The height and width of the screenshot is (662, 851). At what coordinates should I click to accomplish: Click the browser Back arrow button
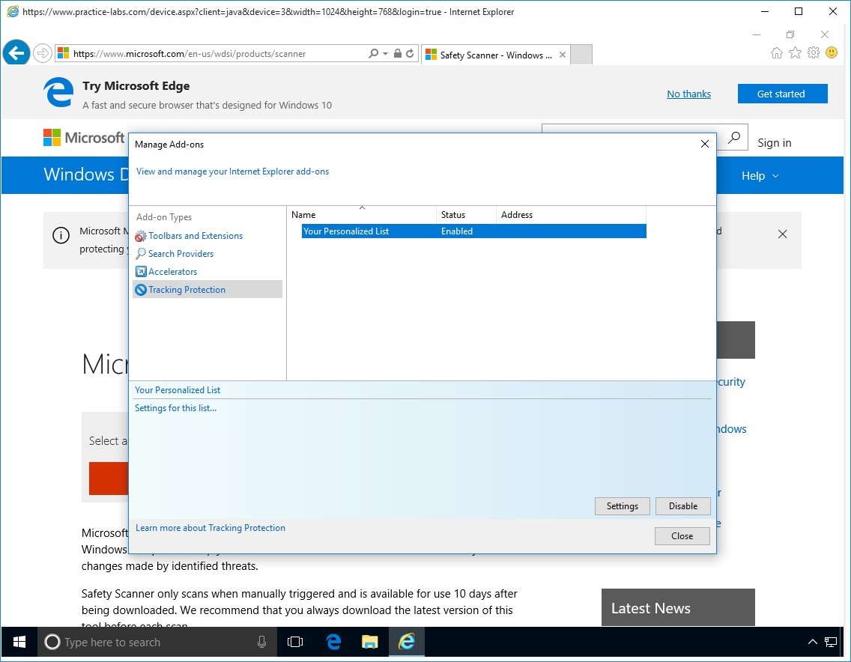(x=16, y=53)
